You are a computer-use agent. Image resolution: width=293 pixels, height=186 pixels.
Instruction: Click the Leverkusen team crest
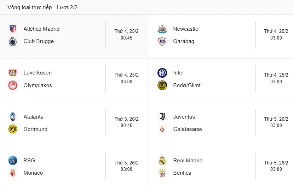tap(13, 73)
